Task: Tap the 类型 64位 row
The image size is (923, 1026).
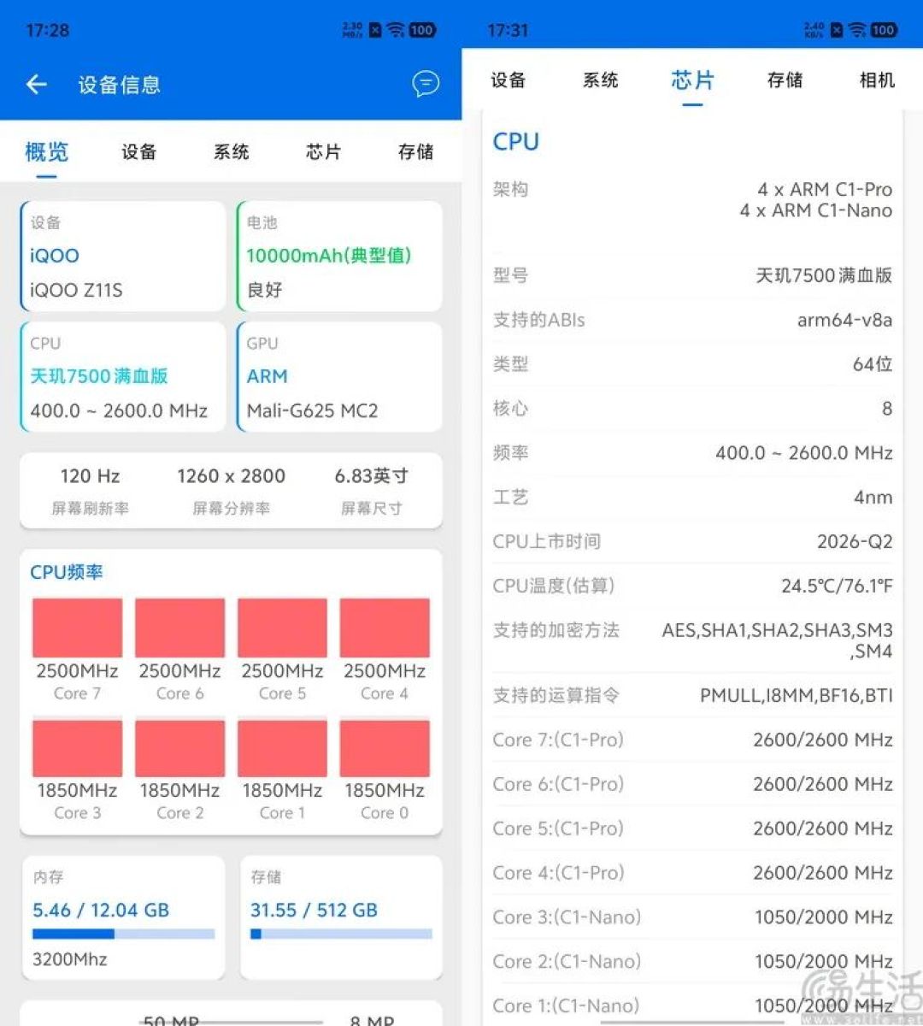Action: [x=692, y=364]
